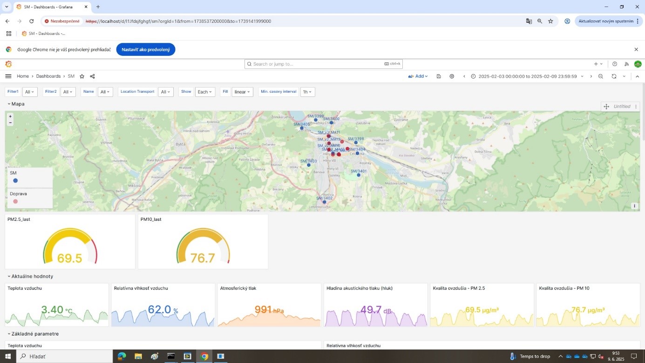Star the SM dashboard as favorite
Image resolution: width=645 pixels, height=363 pixels.
coord(82,76)
